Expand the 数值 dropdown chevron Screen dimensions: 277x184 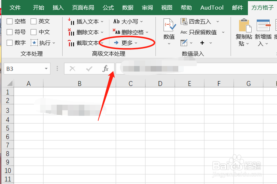pos(169,44)
